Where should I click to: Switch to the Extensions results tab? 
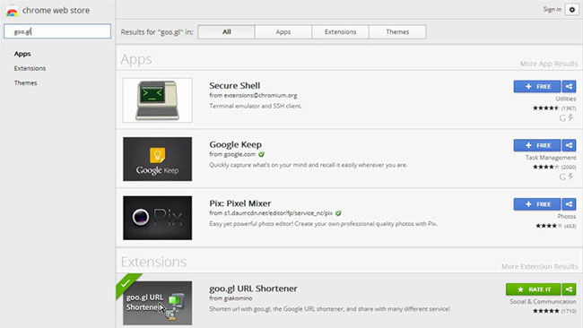(340, 32)
